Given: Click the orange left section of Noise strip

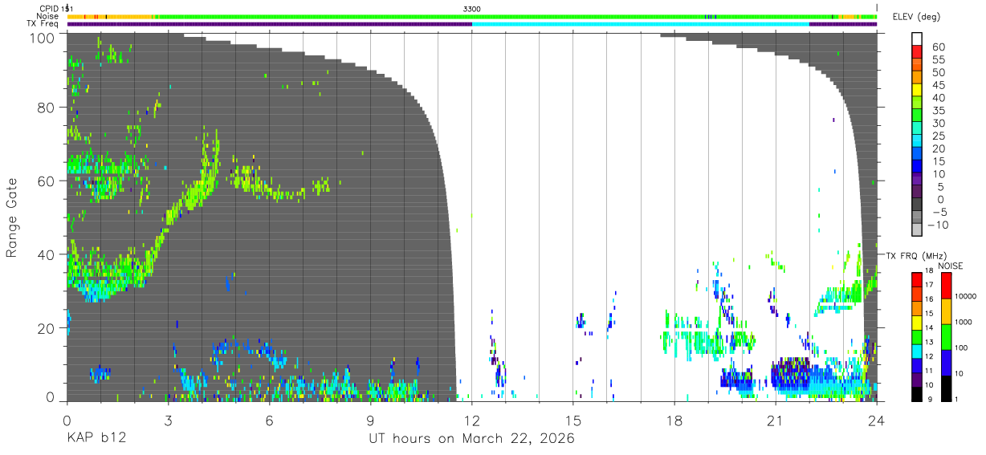Looking at the screenshot, I should 108,16.
